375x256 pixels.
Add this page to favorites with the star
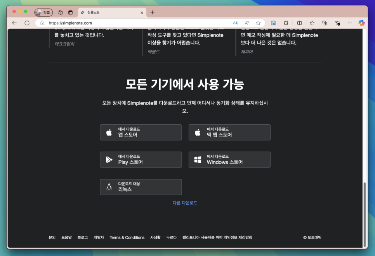coord(258,23)
